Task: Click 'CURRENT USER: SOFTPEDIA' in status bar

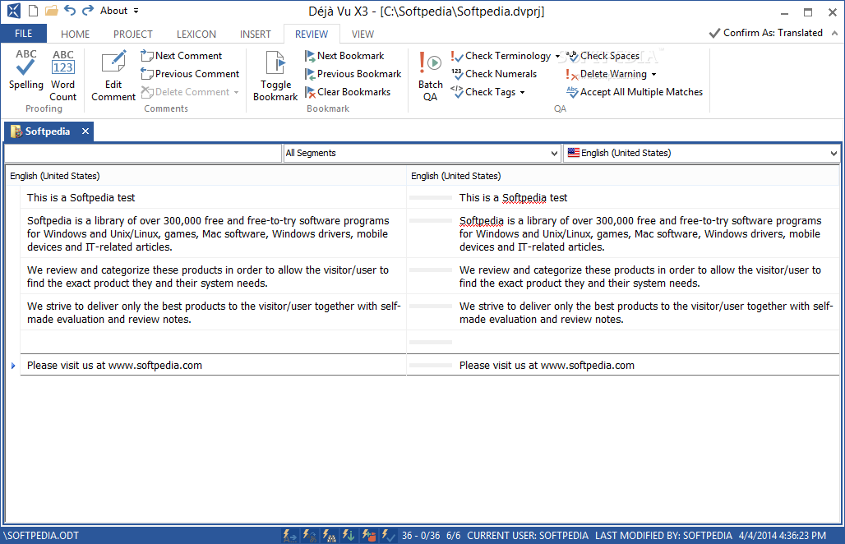Action: pos(528,536)
